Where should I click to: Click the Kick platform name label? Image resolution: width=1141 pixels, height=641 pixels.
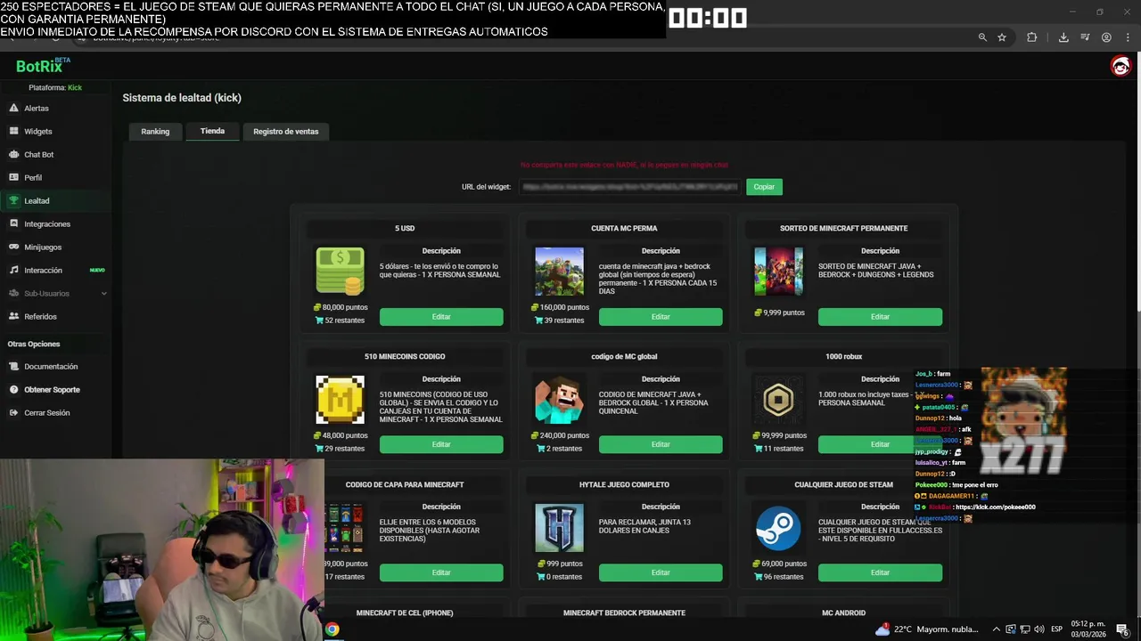(x=75, y=87)
